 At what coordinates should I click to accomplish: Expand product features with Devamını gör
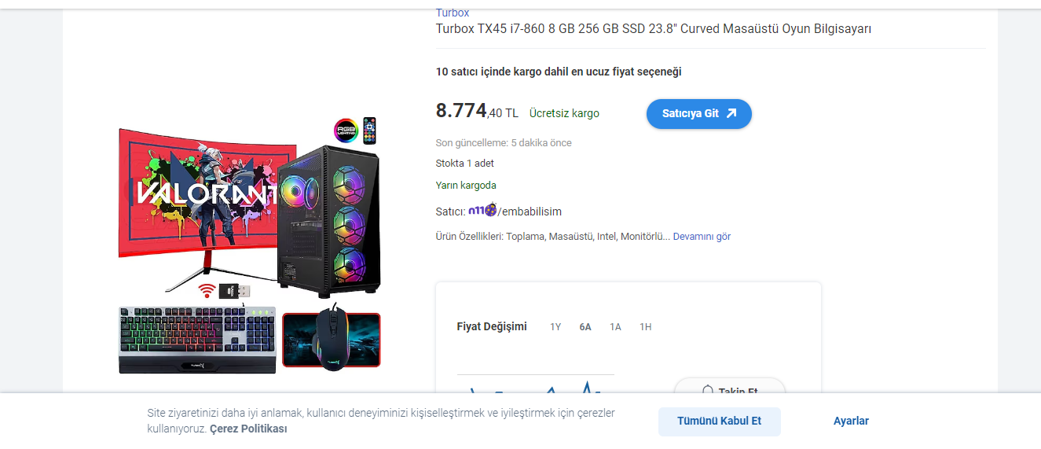[702, 236]
